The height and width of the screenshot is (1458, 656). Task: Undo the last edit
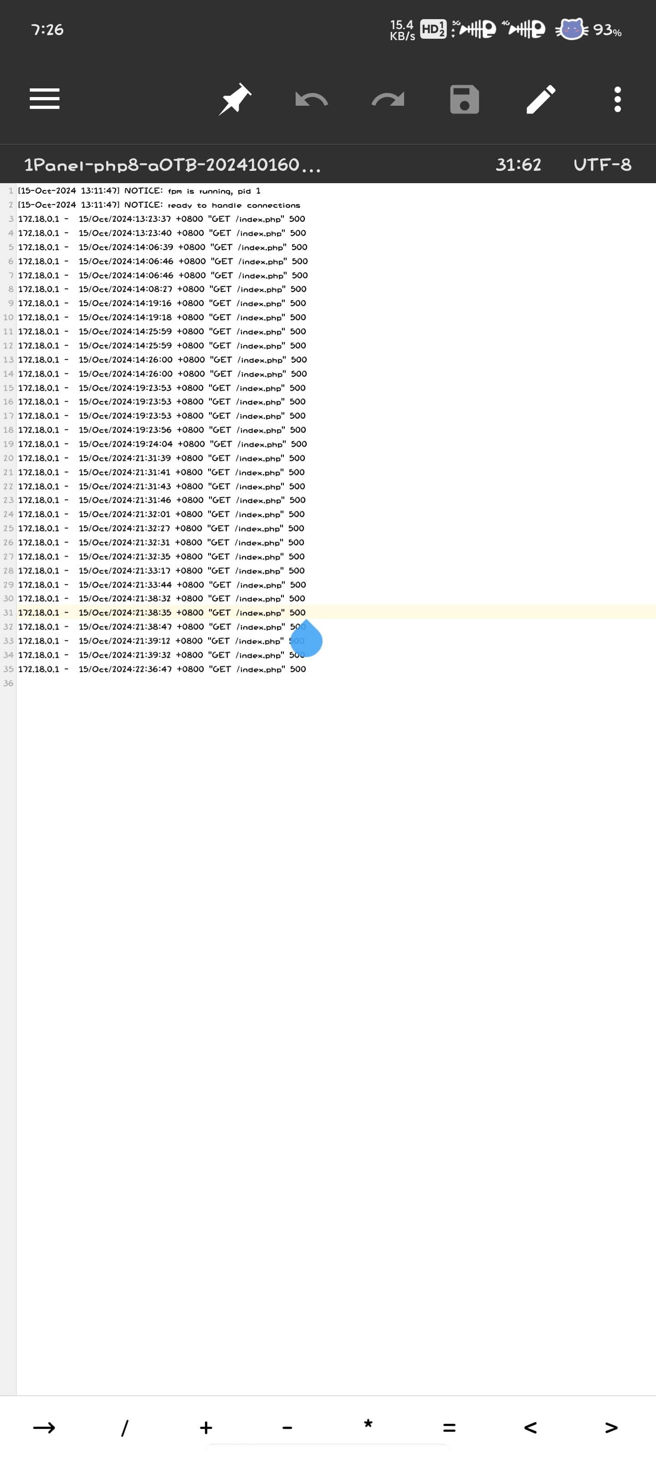(311, 100)
